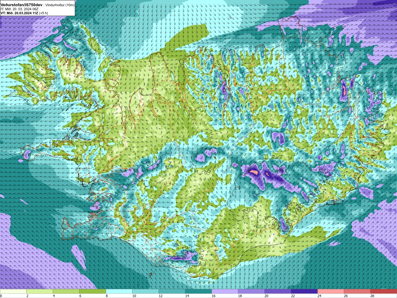The width and height of the screenshot is (397, 298).
Task: Click the 12–14 teal legend swatch
Action: coord(172,291)
